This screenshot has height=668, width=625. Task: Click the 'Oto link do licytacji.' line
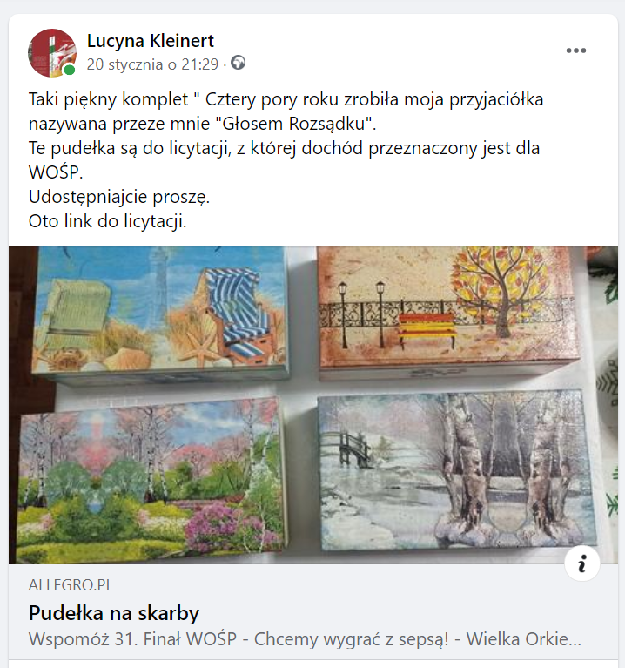tap(108, 221)
